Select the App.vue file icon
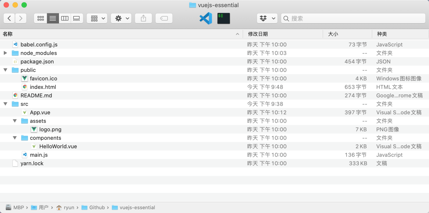The height and width of the screenshot is (213, 429). click(25, 112)
